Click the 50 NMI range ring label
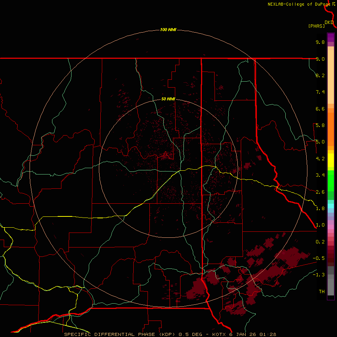 168,99
